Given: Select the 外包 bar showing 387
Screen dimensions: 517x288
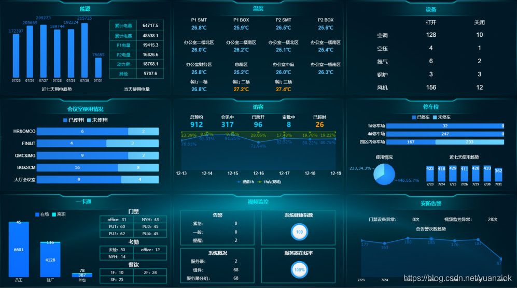Looking at the screenshot, I should 82,275.
